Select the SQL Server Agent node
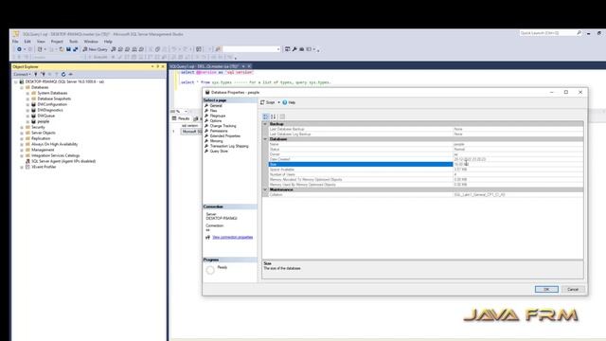Screen dimensions: 606x341 63,161
